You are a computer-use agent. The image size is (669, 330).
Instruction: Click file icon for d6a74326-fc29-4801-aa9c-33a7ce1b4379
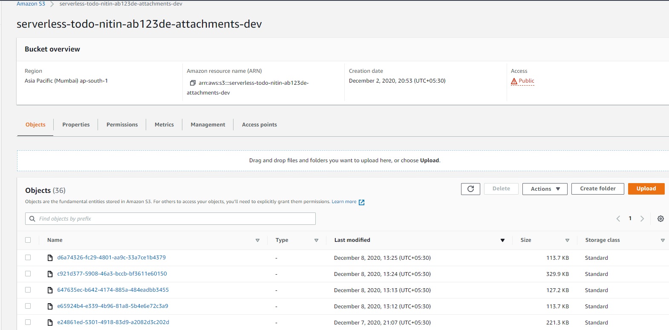tap(50, 258)
